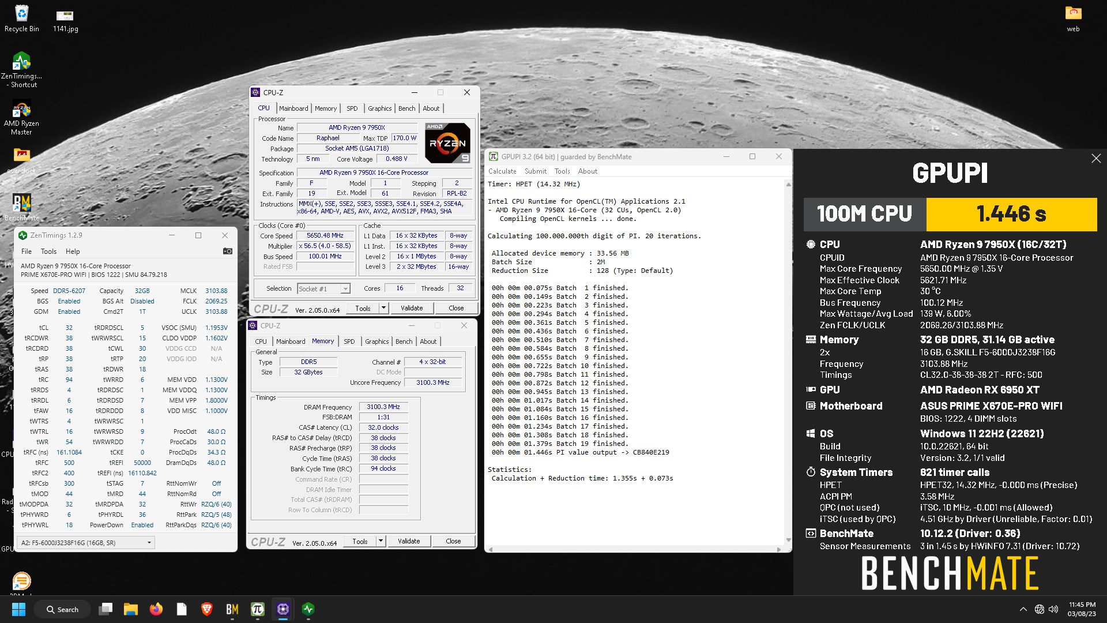This screenshot has height=623, width=1107.
Task: Click GPUPI vertical scrollbar down arrow
Action: pyautogui.click(x=788, y=541)
